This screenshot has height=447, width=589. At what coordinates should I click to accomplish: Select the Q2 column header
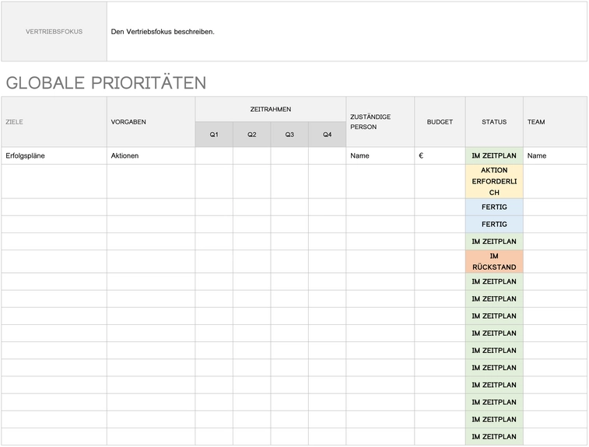click(x=251, y=134)
